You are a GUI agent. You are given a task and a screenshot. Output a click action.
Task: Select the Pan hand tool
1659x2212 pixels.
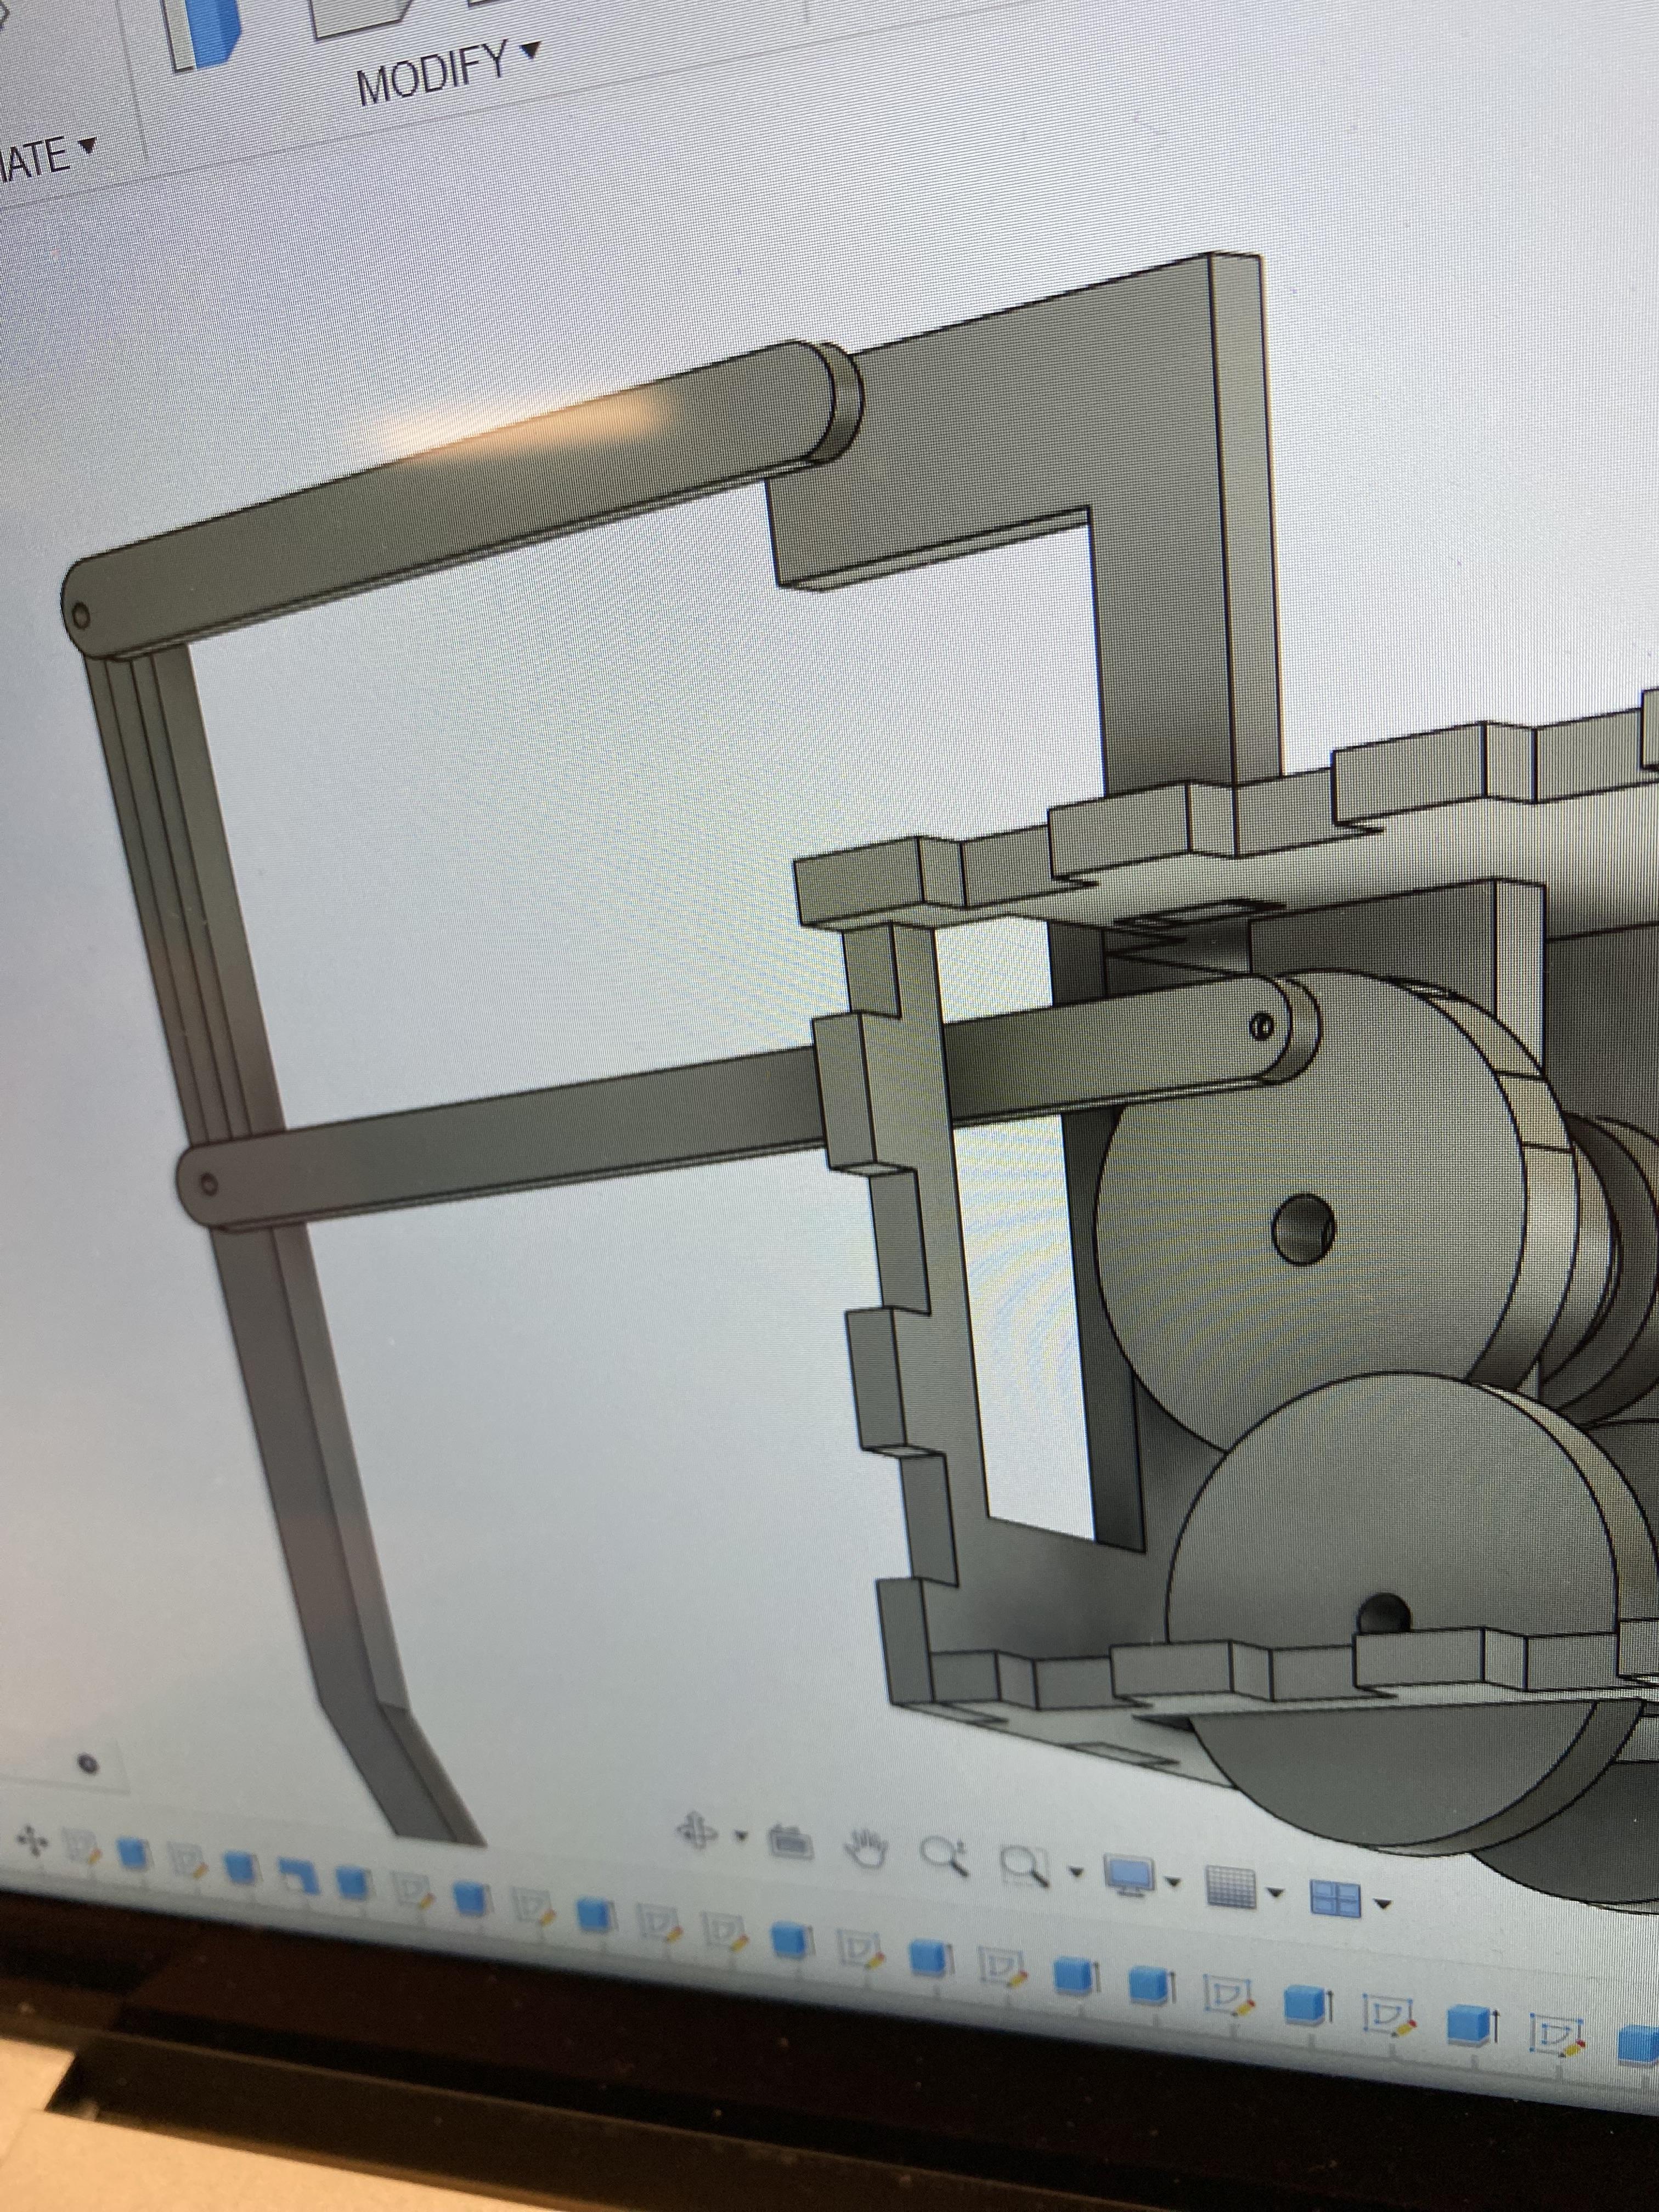pyautogui.click(x=867, y=1850)
